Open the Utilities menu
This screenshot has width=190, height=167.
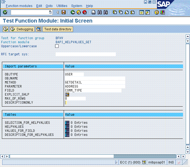pos(62,6)
